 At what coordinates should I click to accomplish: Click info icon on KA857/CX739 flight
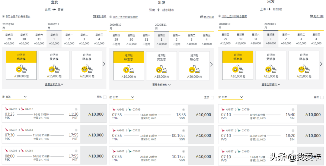(292, 110)
